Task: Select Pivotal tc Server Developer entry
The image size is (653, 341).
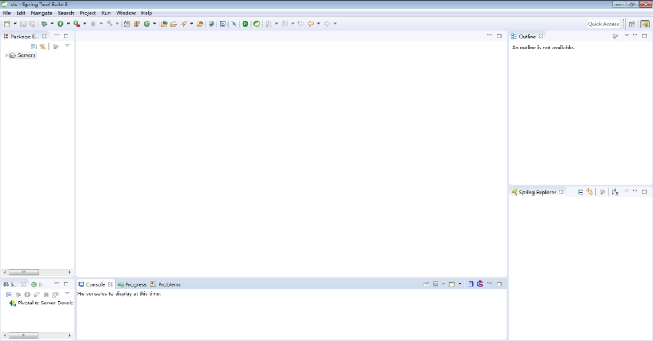Action: click(42, 303)
